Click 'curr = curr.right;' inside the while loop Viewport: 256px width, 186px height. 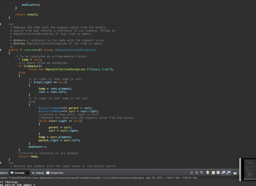63,131
